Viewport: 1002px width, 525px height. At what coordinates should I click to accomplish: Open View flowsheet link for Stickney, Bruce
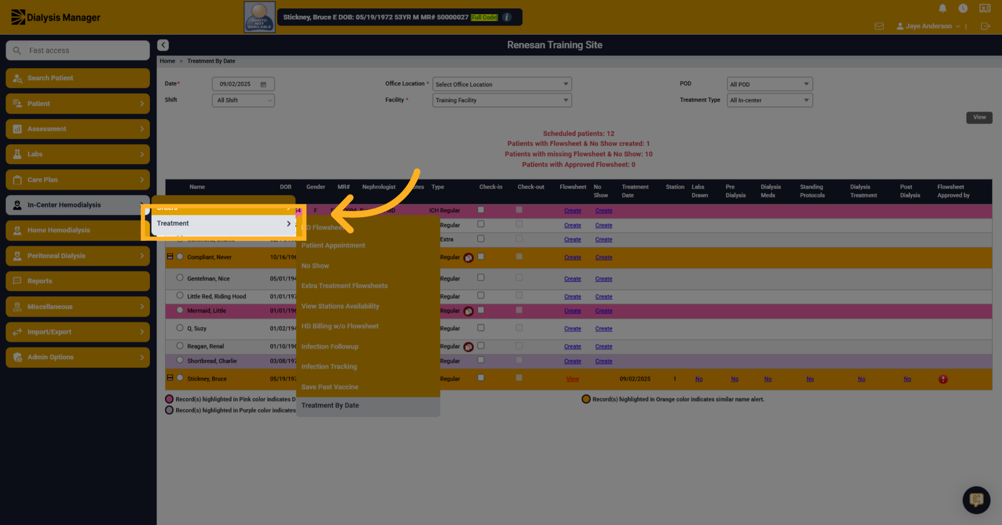(572, 379)
